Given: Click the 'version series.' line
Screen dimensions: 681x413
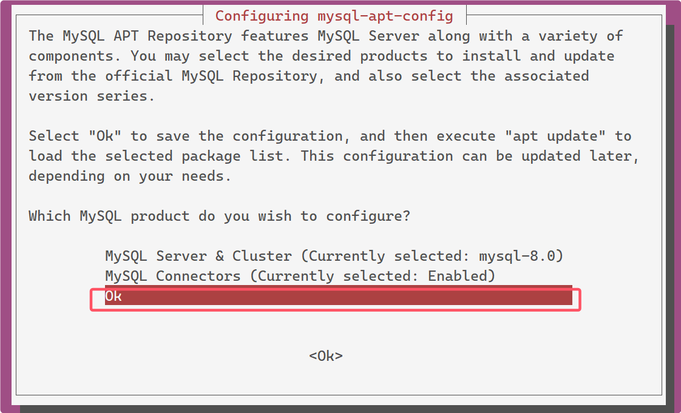Looking at the screenshot, I should (x=92, y=96).
